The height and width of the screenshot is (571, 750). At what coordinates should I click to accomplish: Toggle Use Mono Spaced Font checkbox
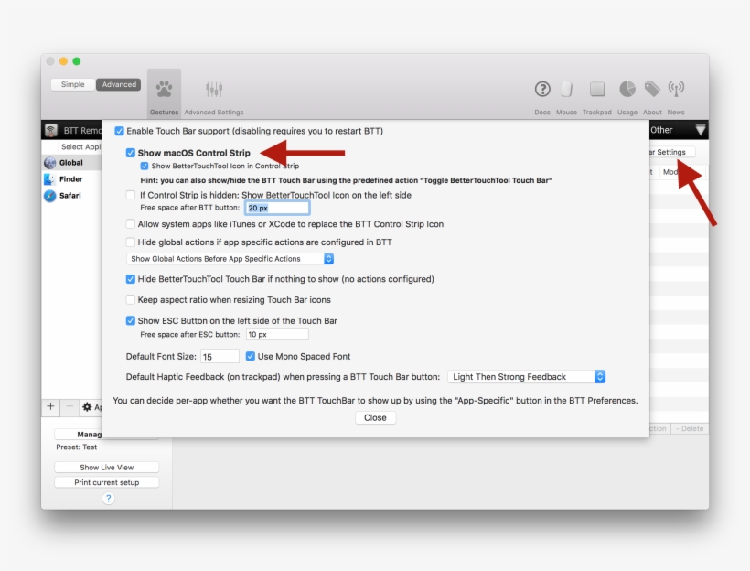point(251,356)
